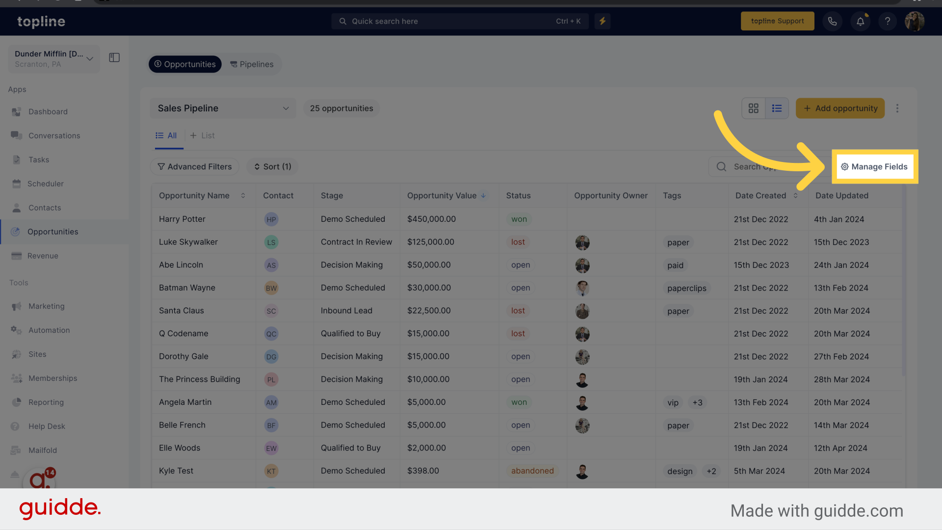Click the lightning bolt quick actions icon
Image resolution: width=942 pixels, height=530 pixels.
tap(602, 22)
